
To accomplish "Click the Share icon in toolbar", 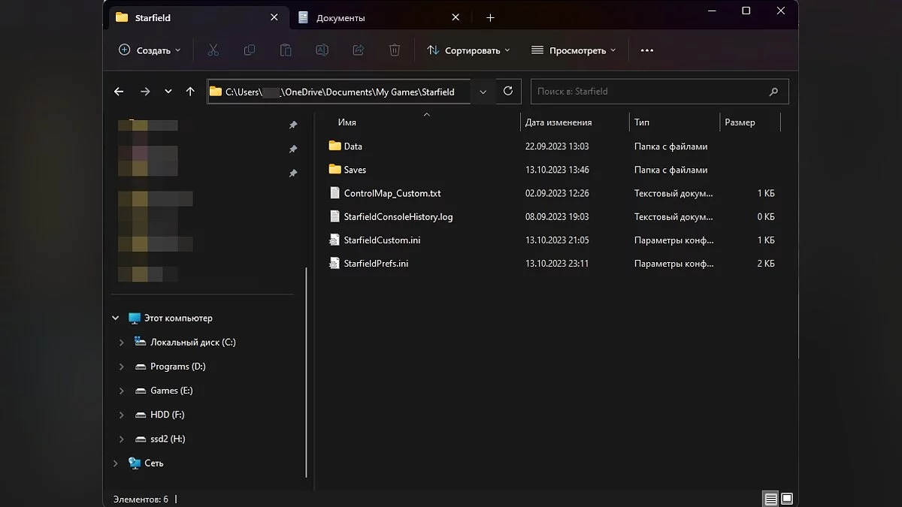I will pos(359,50).
